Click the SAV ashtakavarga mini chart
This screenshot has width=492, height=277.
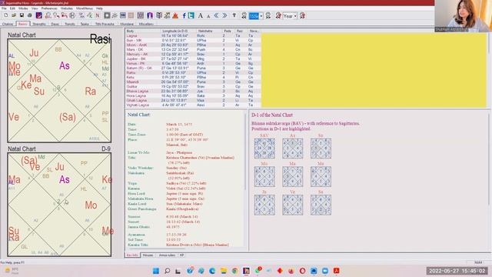[264, 149]
